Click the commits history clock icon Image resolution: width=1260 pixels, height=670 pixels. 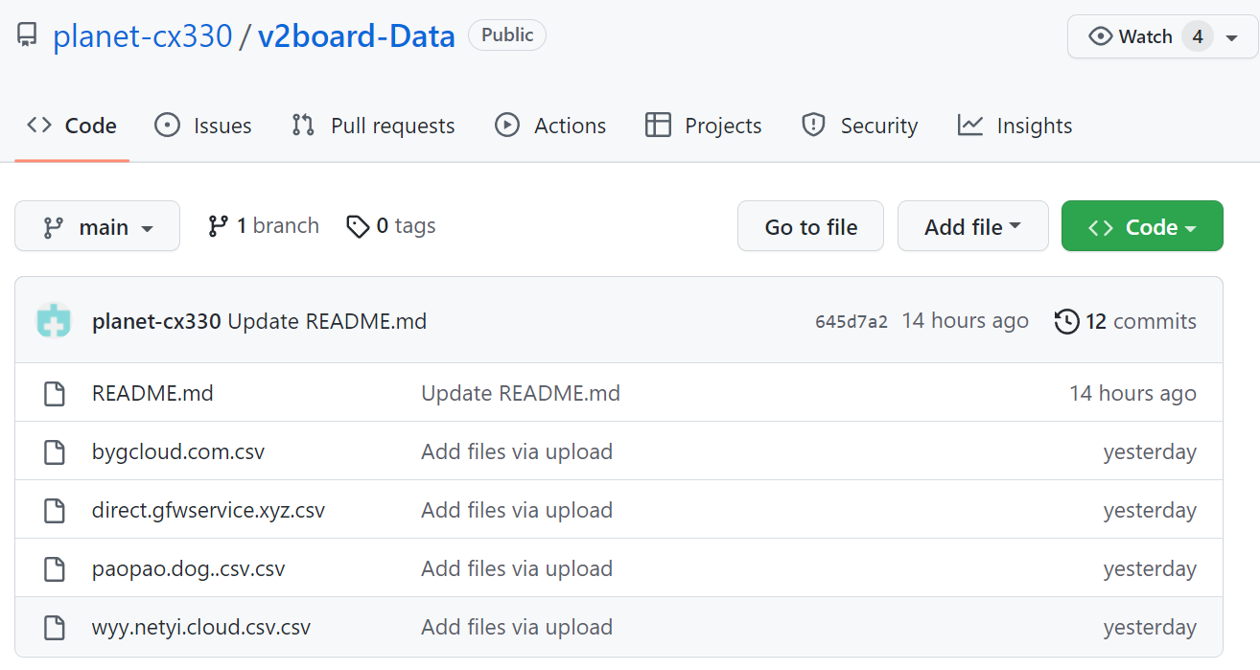coord(1066,321)
